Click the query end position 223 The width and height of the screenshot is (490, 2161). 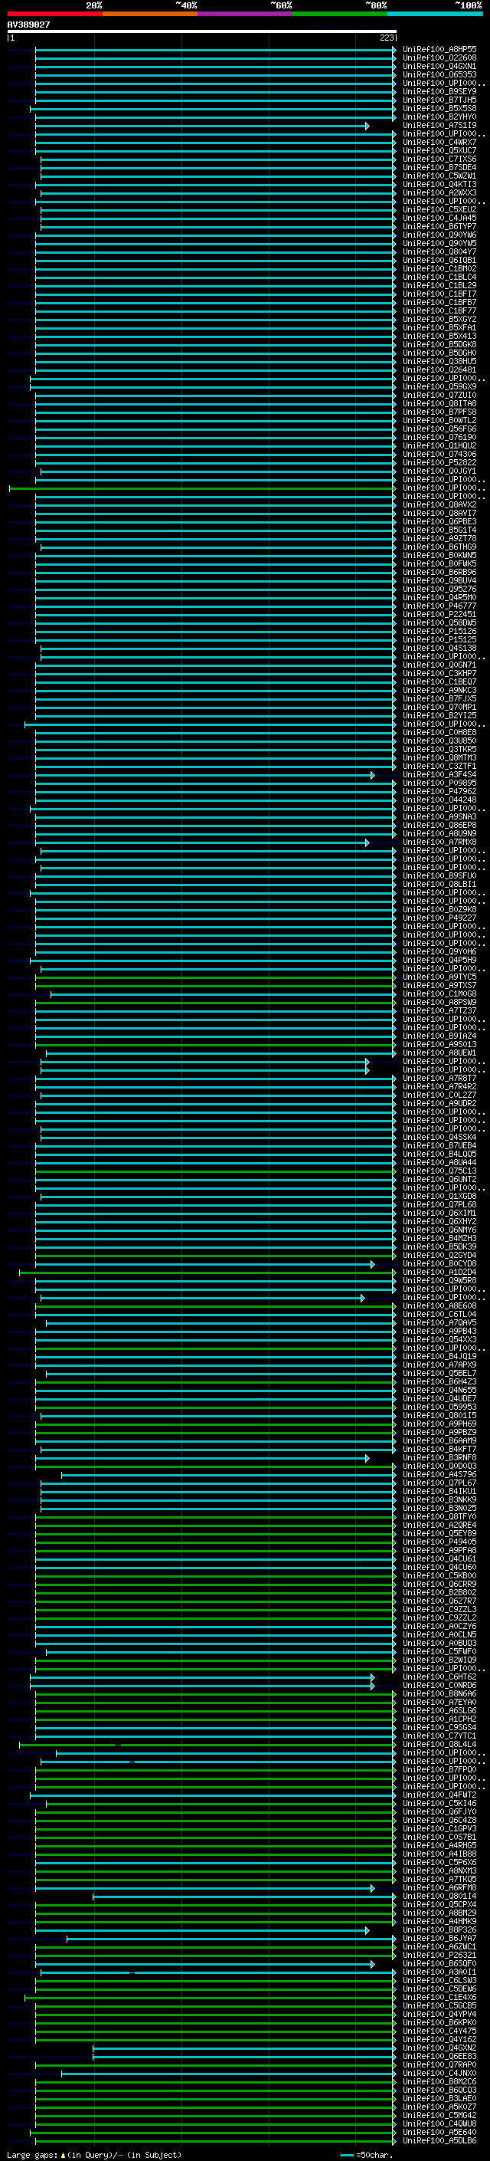coord(386,38)
